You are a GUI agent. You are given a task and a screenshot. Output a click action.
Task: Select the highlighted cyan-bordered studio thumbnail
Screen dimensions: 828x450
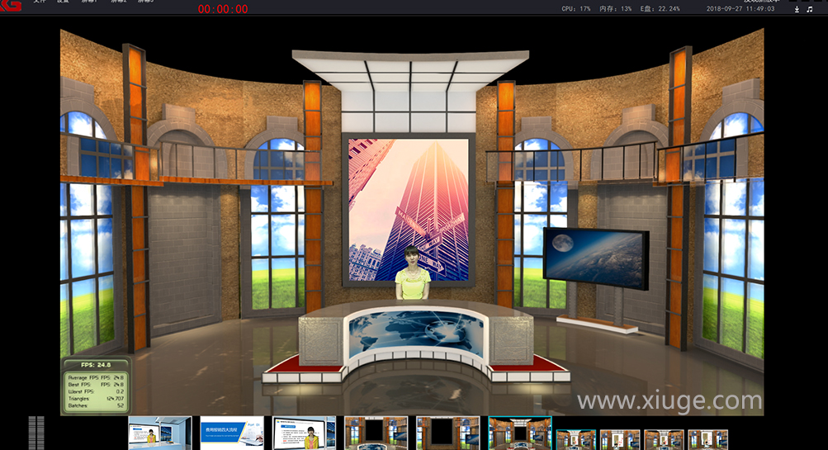[519, 433]
